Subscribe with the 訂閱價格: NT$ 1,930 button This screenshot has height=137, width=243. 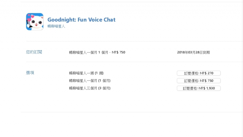pyautogui.click(x=199, y=88)
